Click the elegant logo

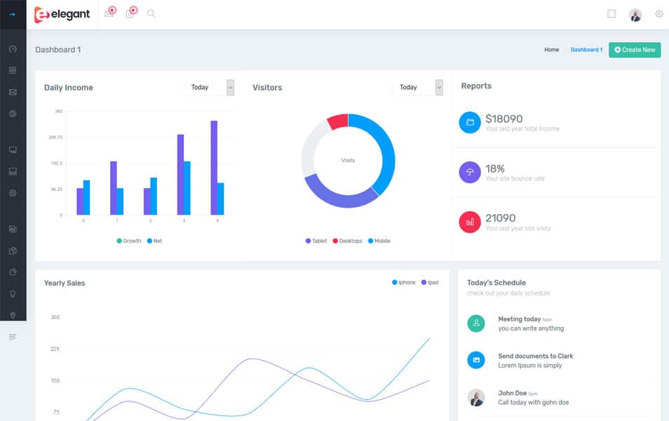62,13
